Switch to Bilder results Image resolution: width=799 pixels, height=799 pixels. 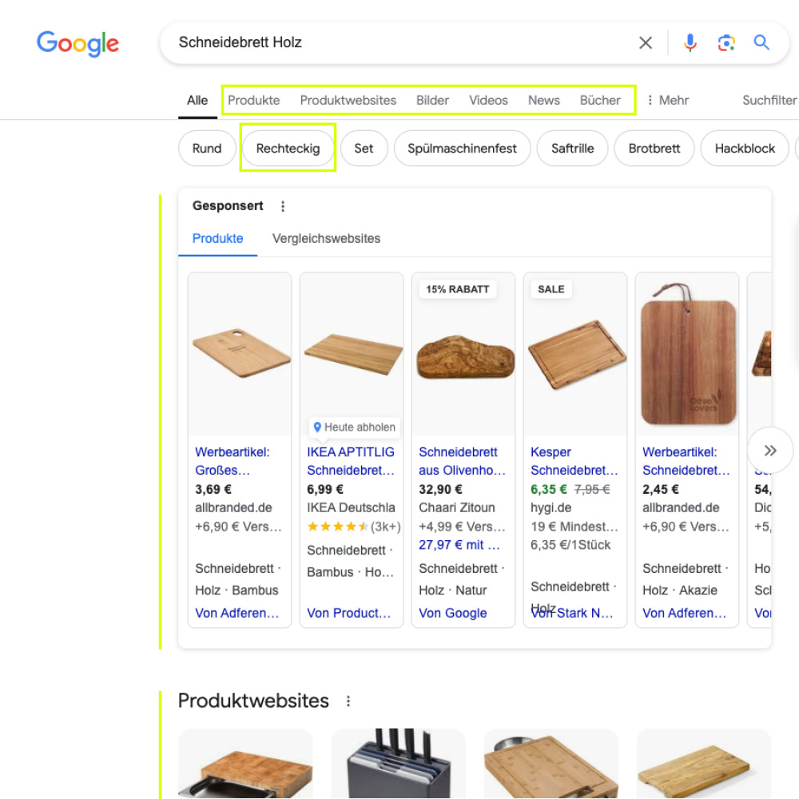point(432,101)
